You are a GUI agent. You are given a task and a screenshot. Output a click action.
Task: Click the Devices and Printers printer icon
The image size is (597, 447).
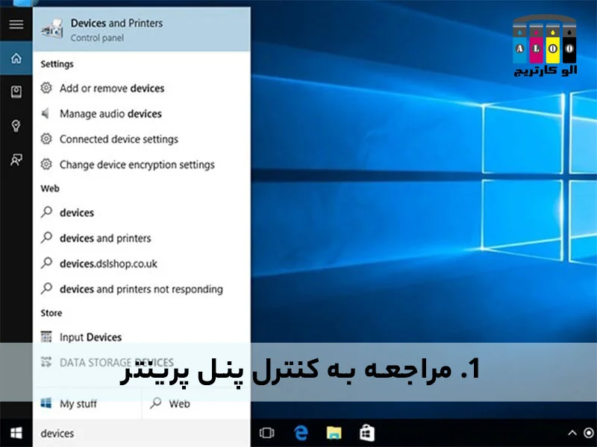pyautogui.click(x=52, y=29)
